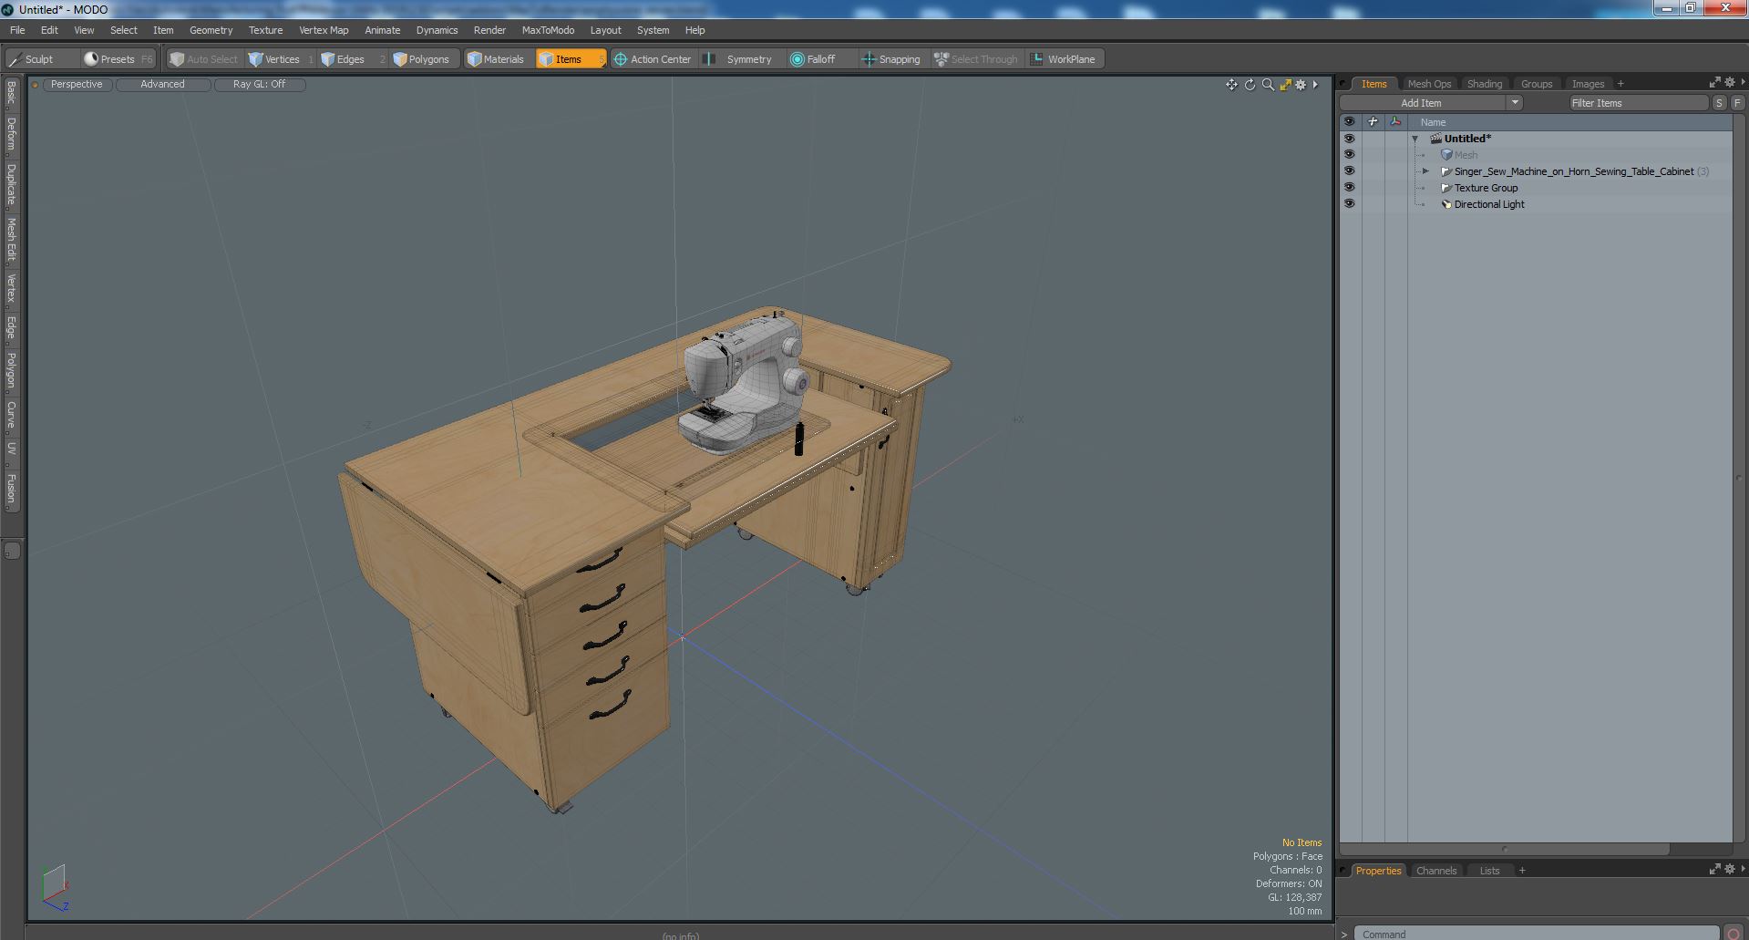Open the Action Center options
1749x940 pixels.
(x=654, y=59)
